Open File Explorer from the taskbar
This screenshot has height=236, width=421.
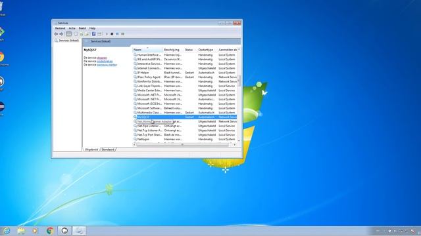click(x=21, y=231)
